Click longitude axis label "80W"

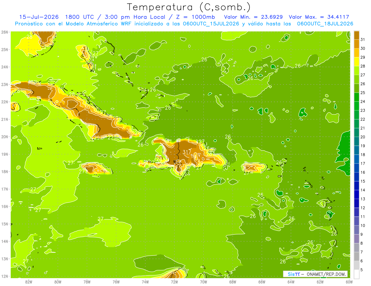58,282
